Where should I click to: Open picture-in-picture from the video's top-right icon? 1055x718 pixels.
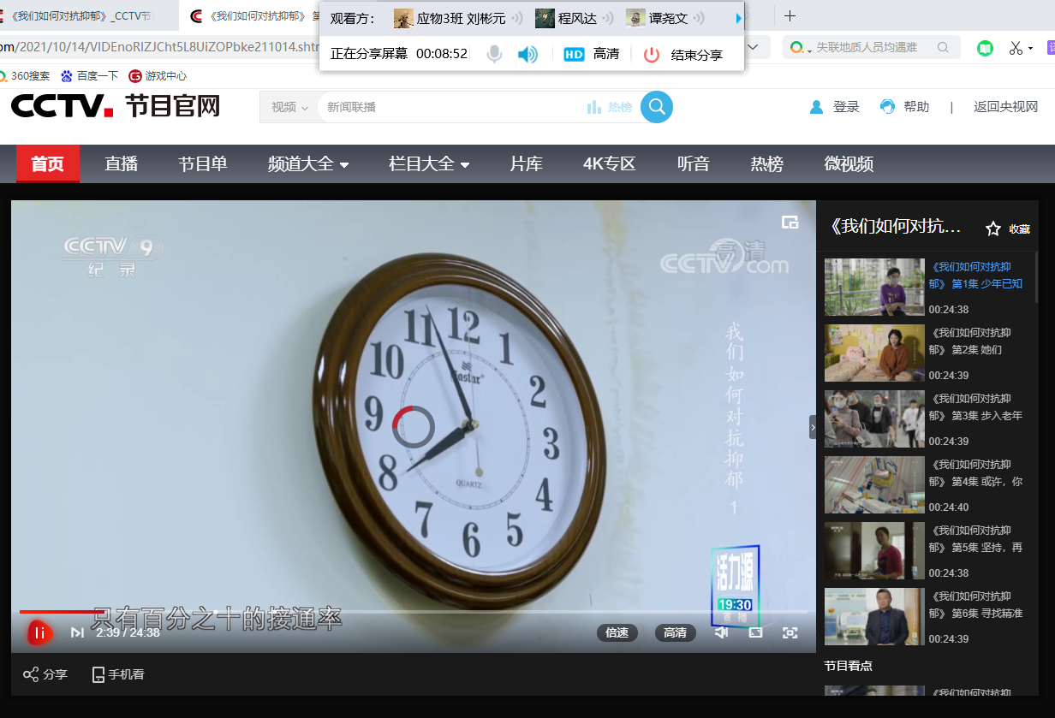(790, 223)
